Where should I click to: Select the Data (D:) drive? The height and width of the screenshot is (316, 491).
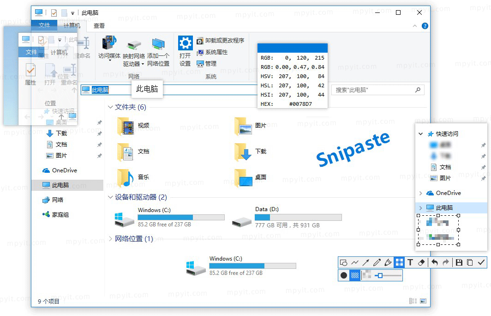point(287,217)
